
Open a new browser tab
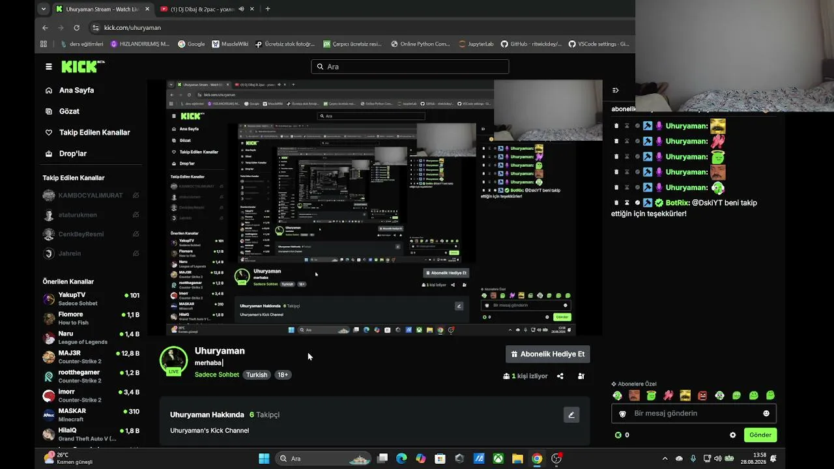tap(267, 9)
